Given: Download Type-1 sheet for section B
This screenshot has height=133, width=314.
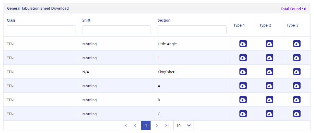Looking at the screenshot, I should [243, 100].
